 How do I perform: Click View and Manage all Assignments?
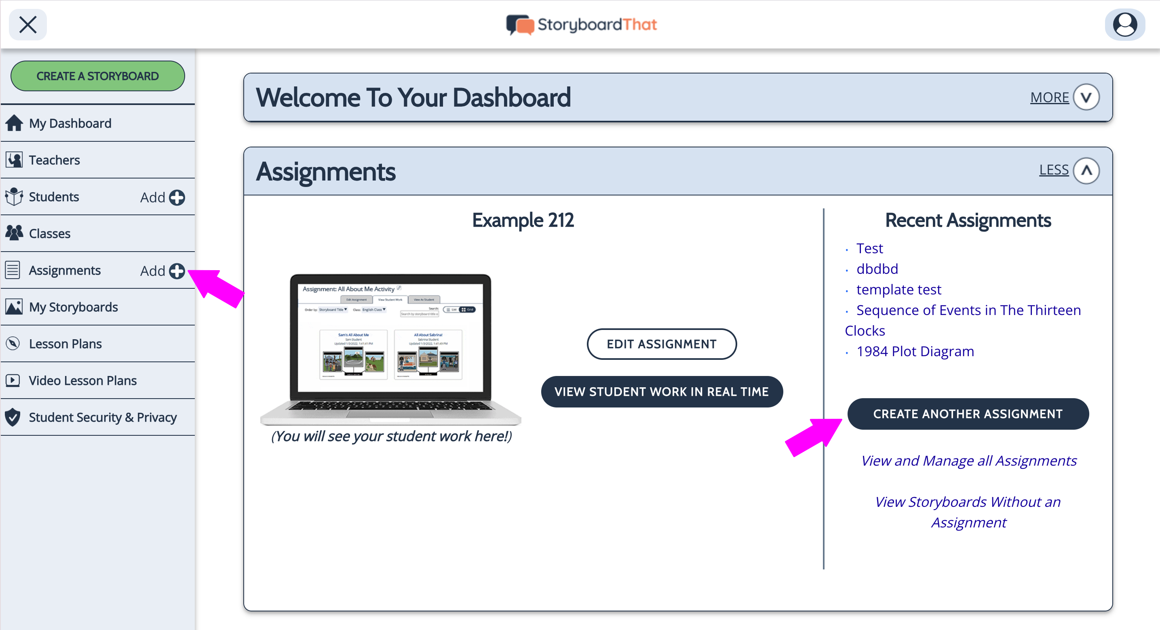coord(968,461)
